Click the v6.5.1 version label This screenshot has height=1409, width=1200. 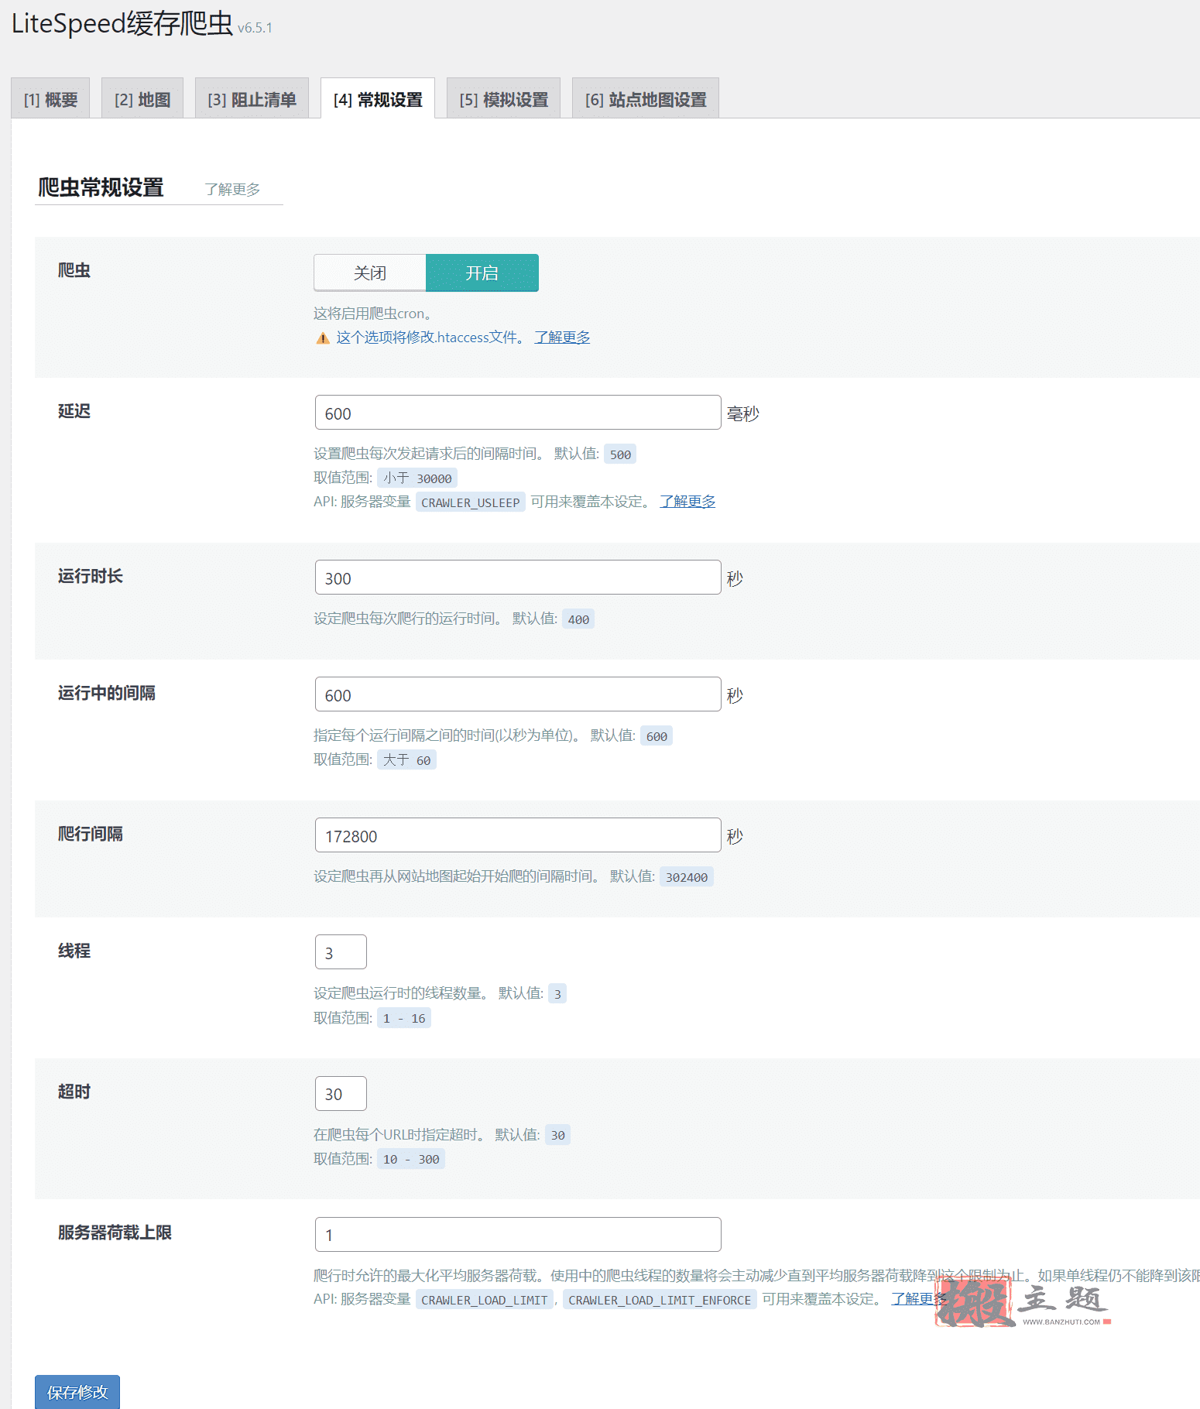[255, 28]
